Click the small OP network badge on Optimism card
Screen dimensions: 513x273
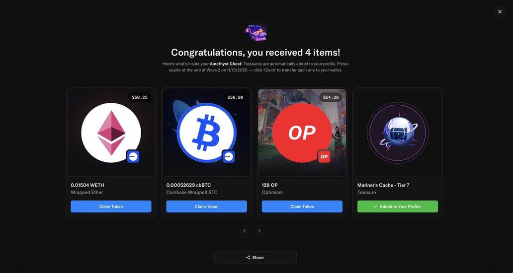point(324,157)
